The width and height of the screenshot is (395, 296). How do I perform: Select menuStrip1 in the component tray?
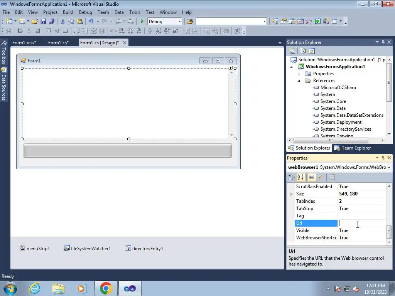[x=35, y=249]
